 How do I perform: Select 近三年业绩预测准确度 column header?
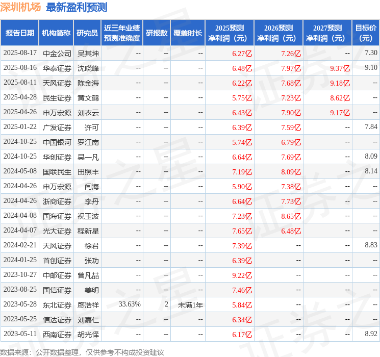(x=121, y=33)
